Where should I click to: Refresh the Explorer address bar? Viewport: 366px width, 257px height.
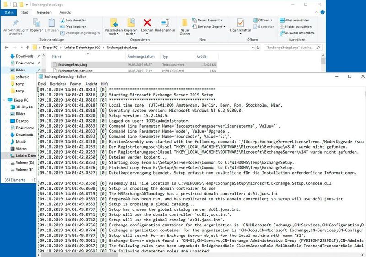(x=258, y=48)
